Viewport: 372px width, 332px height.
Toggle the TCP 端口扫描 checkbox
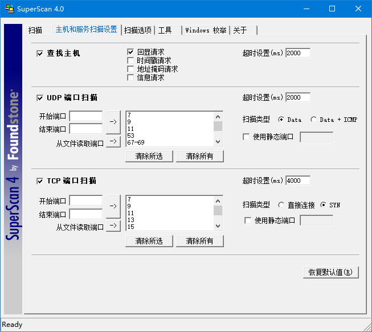(40, 181)
